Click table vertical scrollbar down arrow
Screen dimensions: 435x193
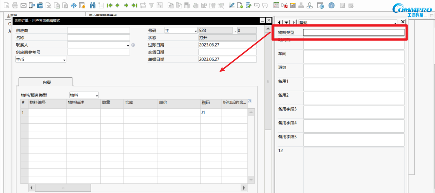[251, 180]
